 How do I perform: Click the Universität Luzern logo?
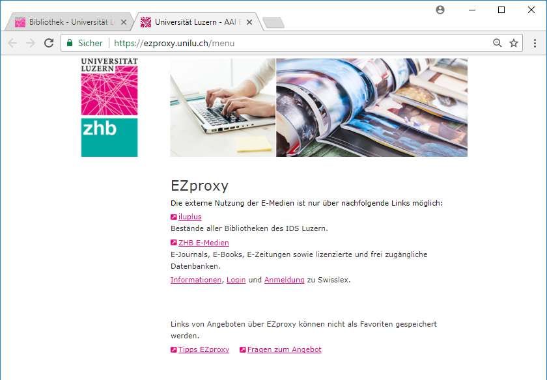pyautogui.click(x=109, y=87)
